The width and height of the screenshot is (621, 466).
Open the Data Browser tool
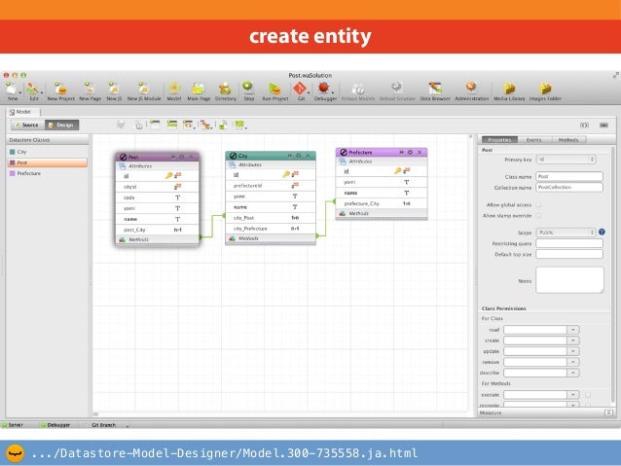coord(433,90)
